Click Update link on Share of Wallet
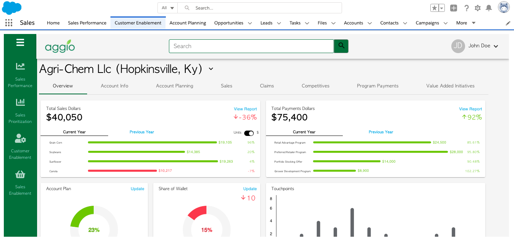 coord(250,189)
